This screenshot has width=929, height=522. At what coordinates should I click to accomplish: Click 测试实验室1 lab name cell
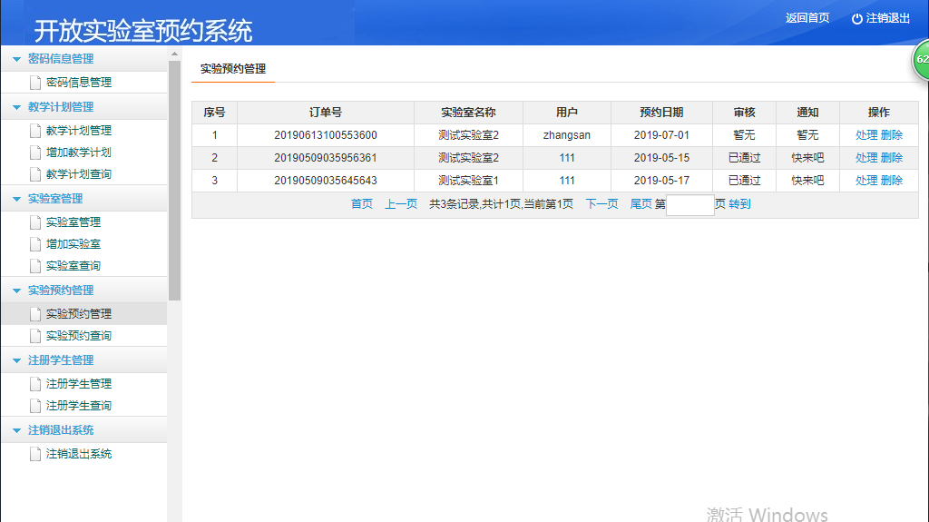tap(468, 181)
